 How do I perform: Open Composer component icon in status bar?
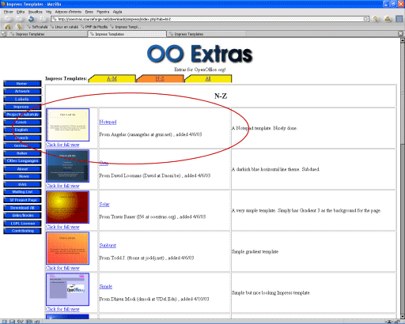[x=20, y=322]
